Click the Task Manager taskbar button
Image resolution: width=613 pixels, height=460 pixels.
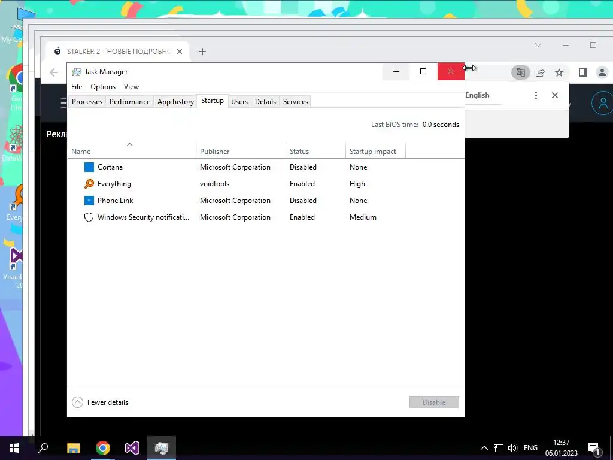[162, 448]
